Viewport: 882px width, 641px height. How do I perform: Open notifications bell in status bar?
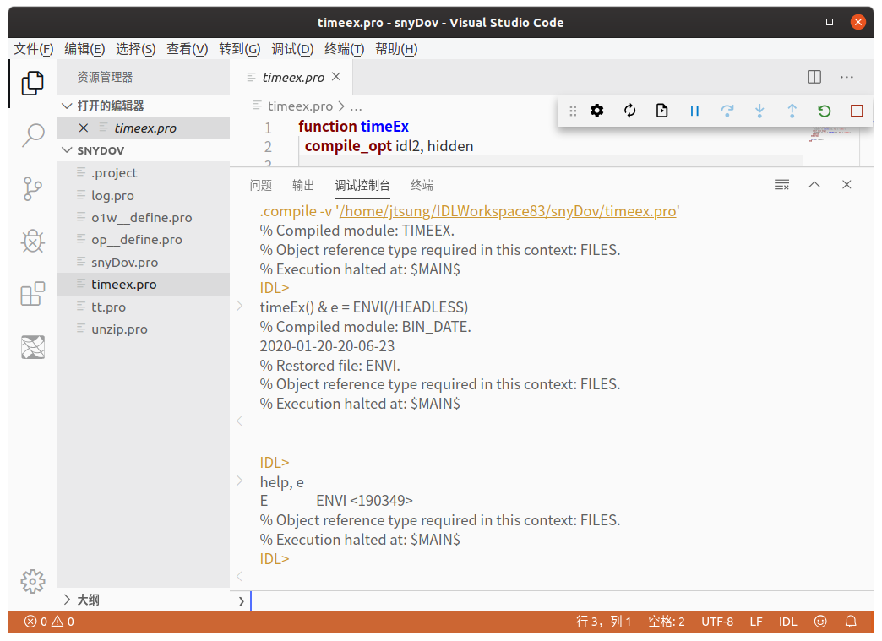[851, 622]
